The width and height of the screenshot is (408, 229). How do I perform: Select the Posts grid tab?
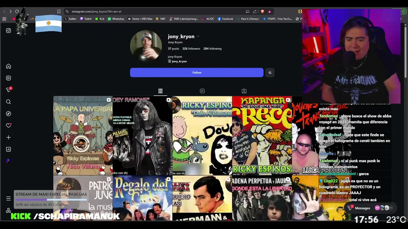tap(160, 91)
